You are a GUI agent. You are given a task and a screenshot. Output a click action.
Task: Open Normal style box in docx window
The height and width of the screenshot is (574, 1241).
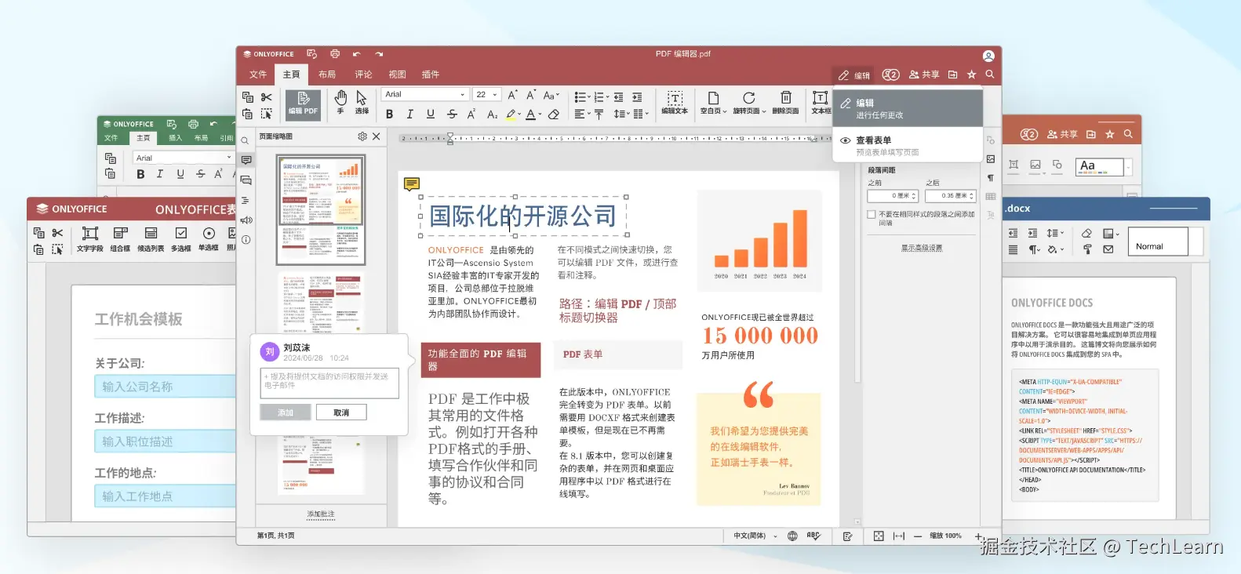(1158, 242)
